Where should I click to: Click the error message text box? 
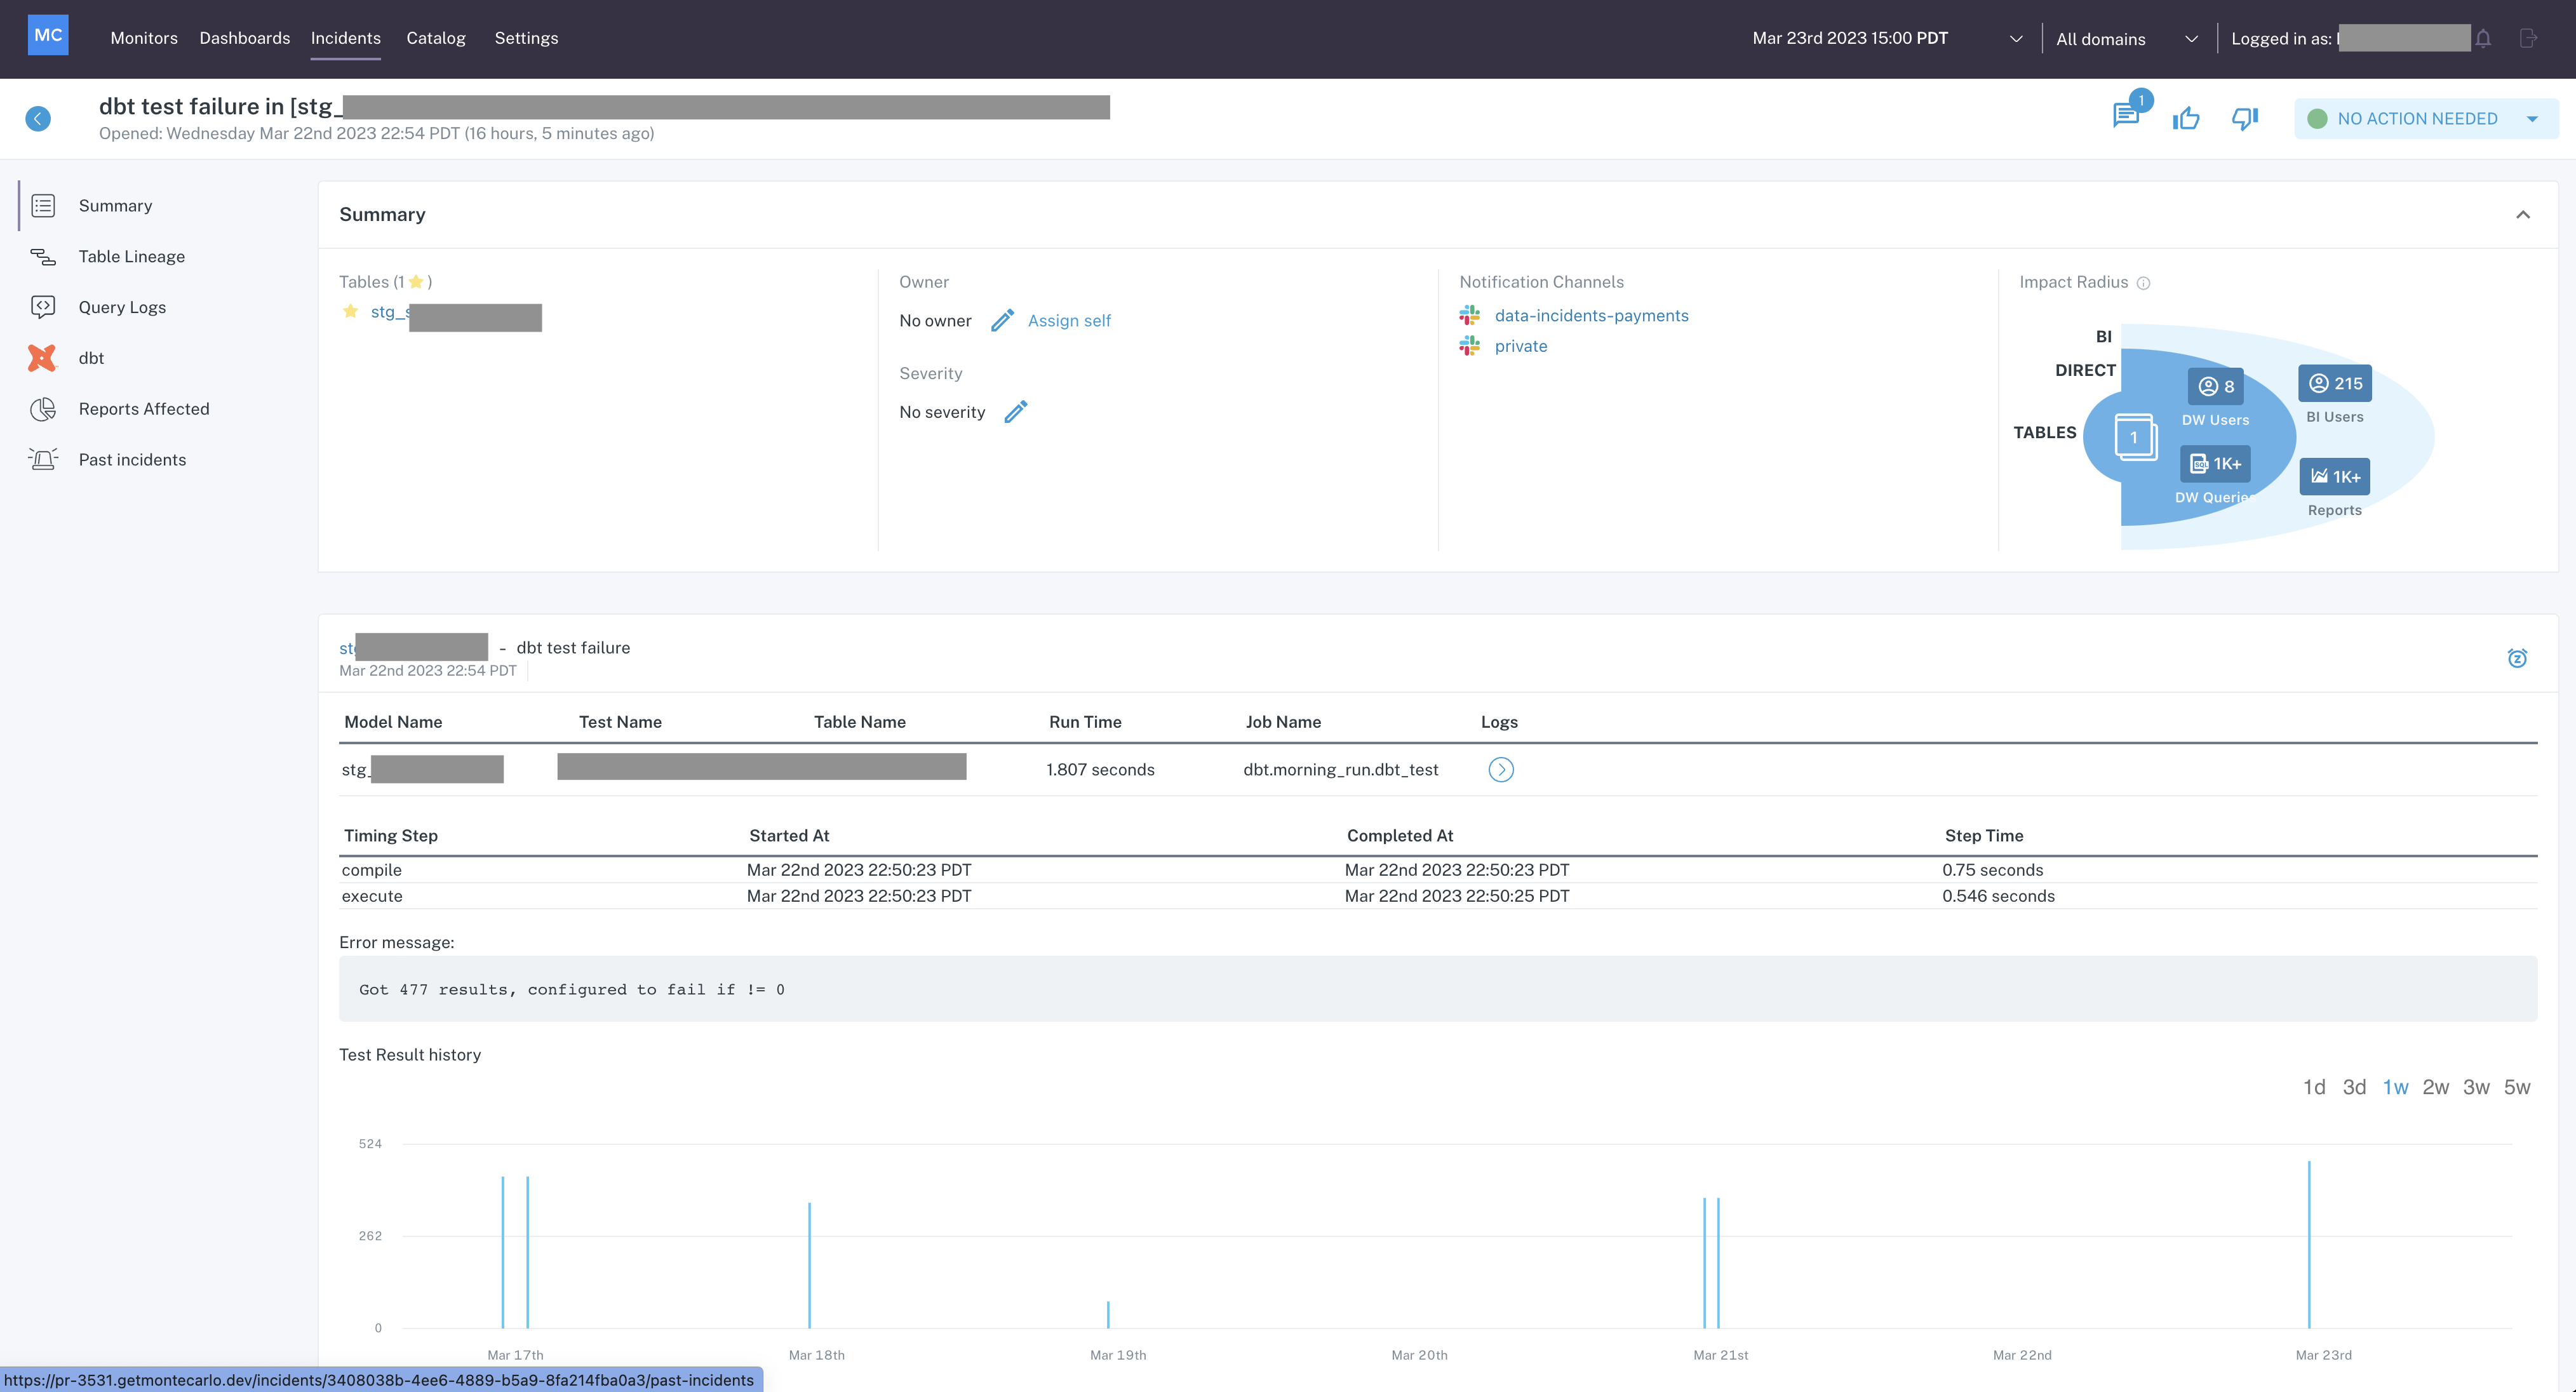pos(1438,989)
